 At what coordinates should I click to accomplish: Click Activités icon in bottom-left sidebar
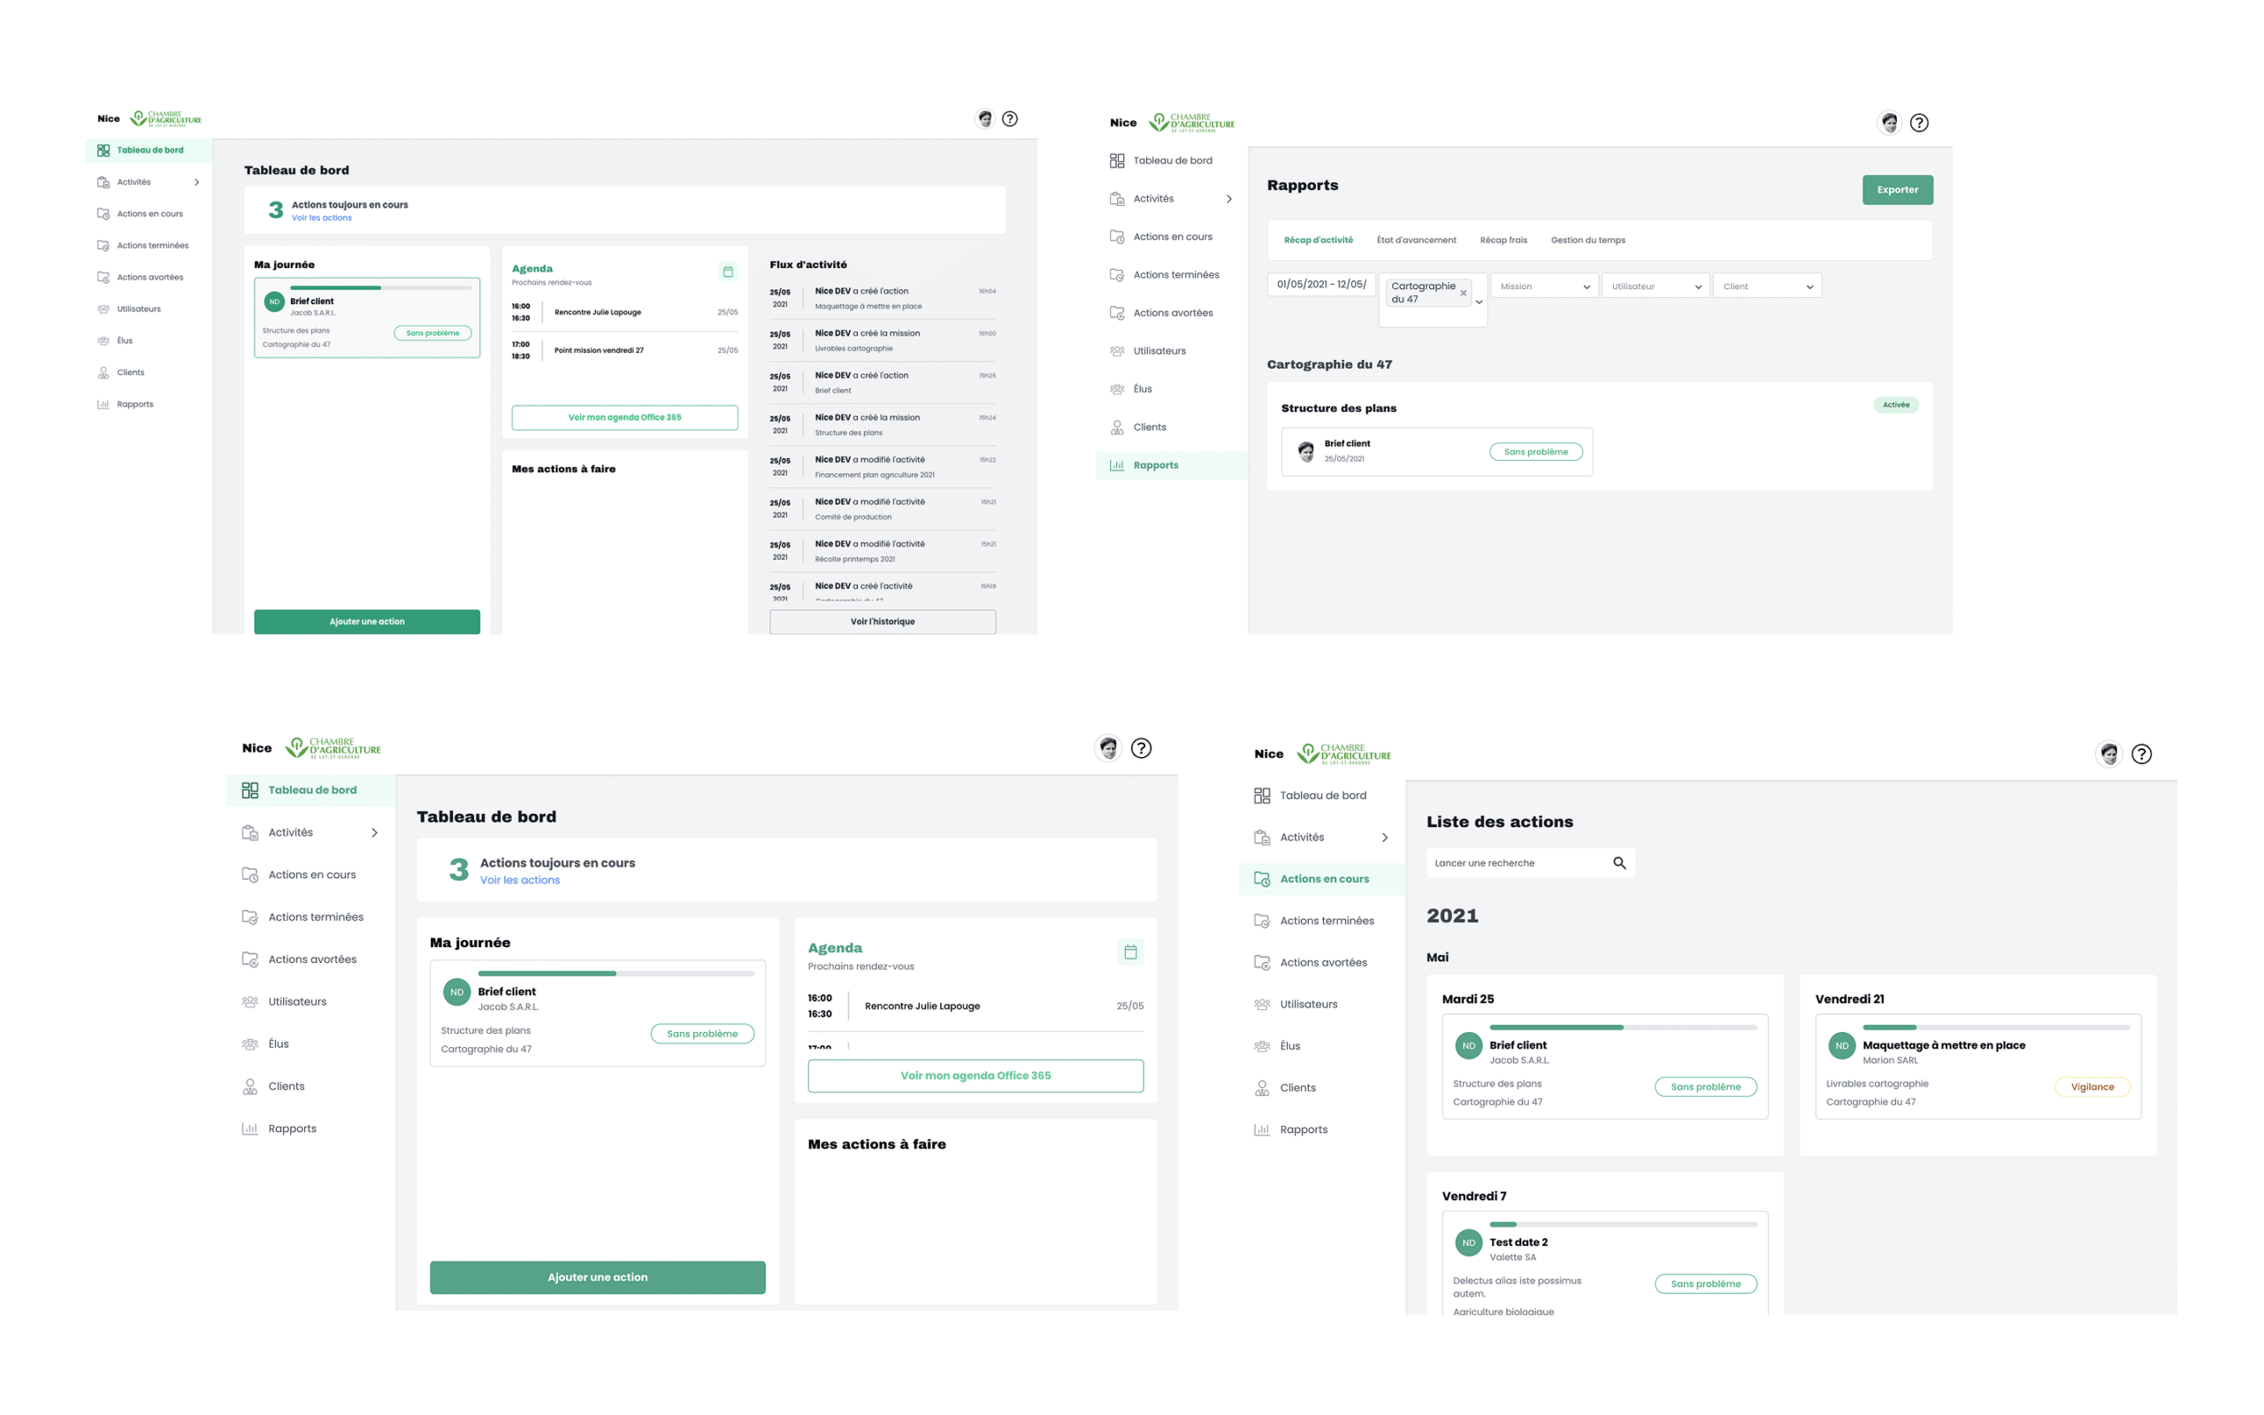click(x=249, y=832)
